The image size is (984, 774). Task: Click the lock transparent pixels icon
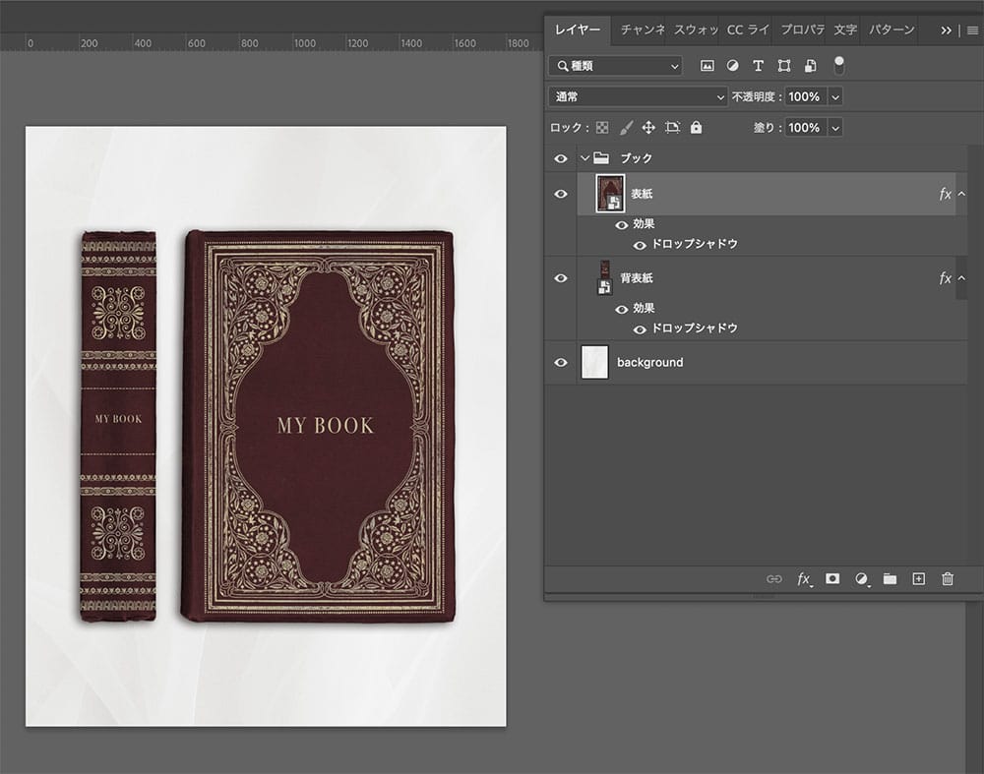(x=602, y=128)
